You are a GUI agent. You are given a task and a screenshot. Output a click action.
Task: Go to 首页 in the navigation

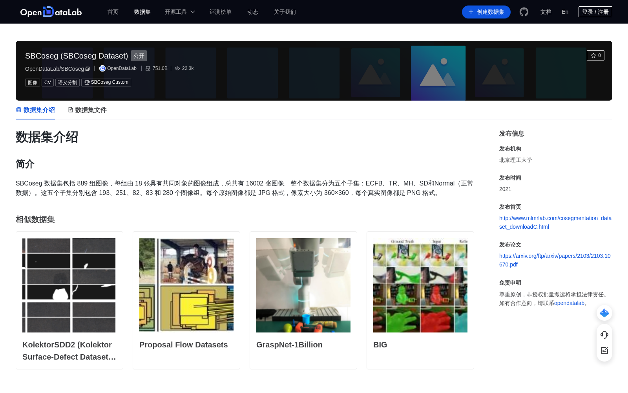pos(113,12)
